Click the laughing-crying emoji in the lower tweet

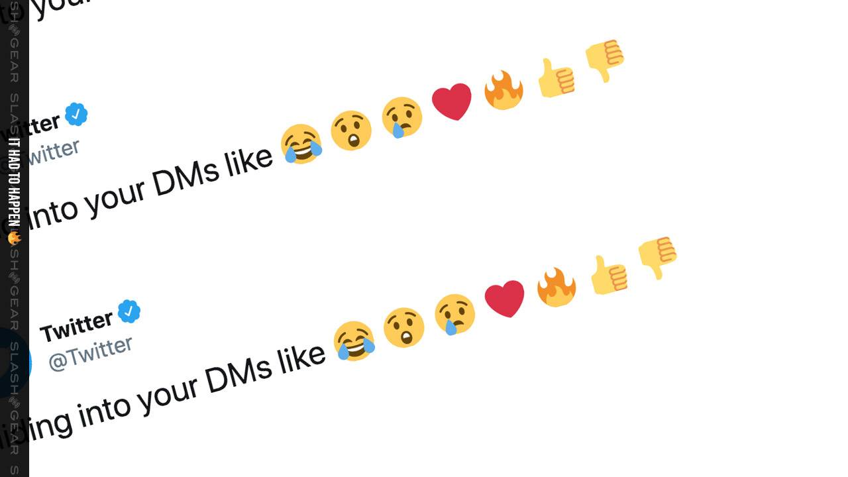coord(354,341)
